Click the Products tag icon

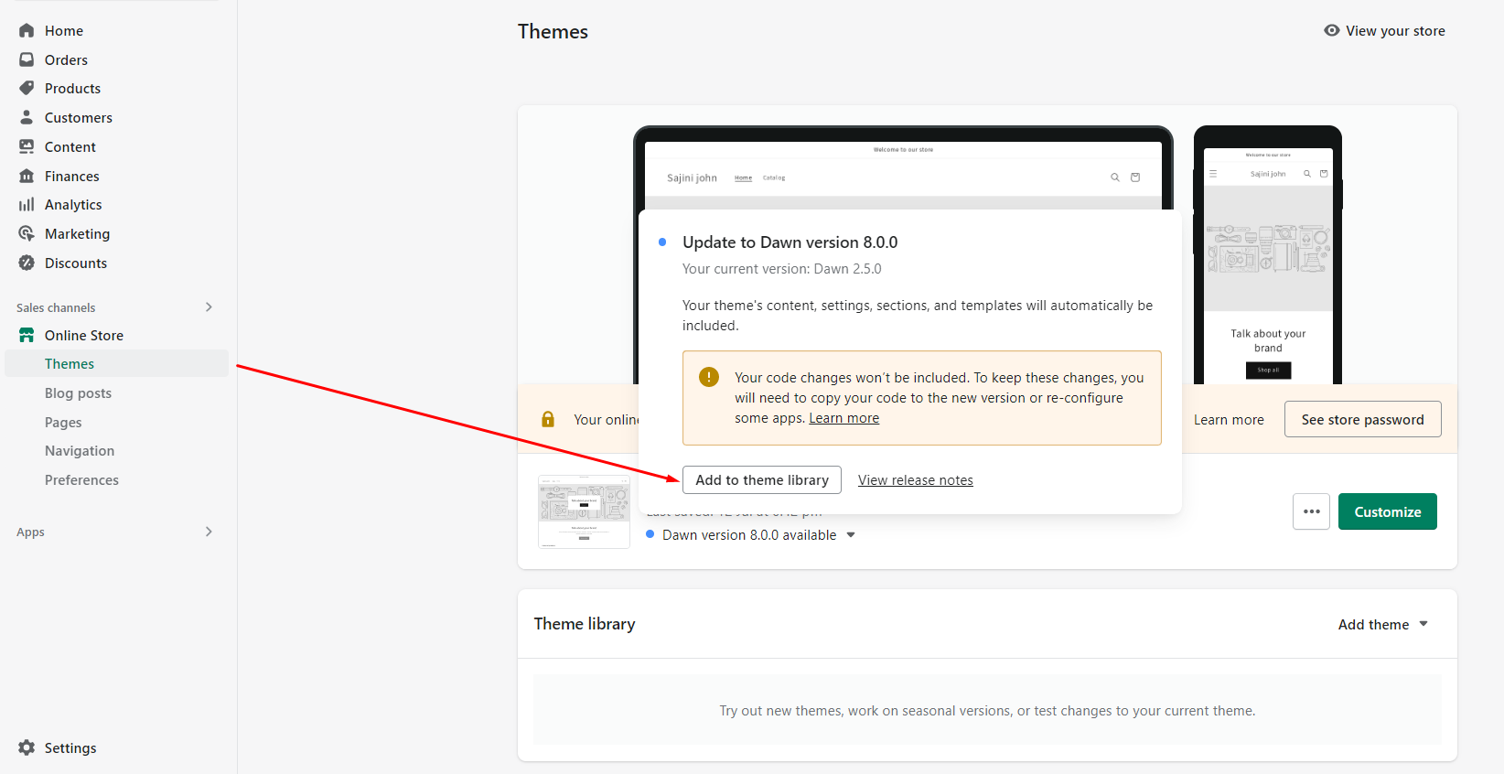(x=27, y=88)
